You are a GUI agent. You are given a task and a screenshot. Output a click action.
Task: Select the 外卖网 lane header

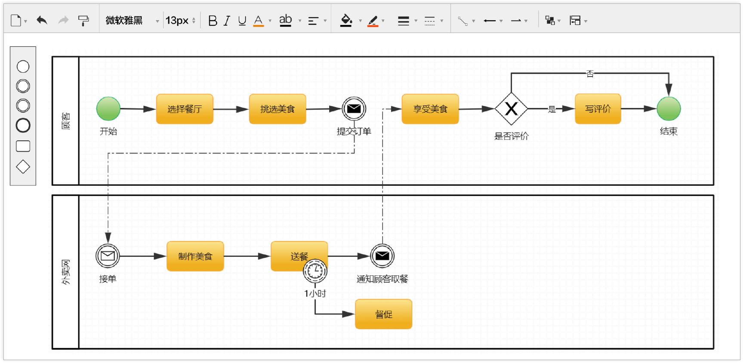click(x=66, y=272)
